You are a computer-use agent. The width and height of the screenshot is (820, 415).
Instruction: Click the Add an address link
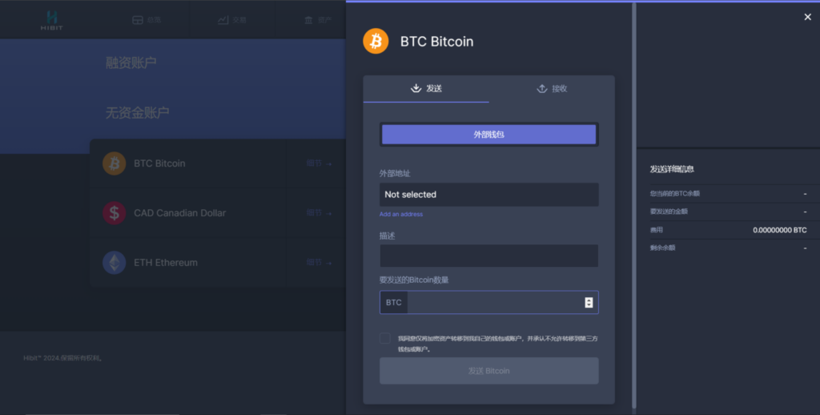coord(401,214)
